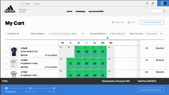This screenshot has width=169, height=95.
Task: Open the Delivery Address dropdown
Action: 66,34
